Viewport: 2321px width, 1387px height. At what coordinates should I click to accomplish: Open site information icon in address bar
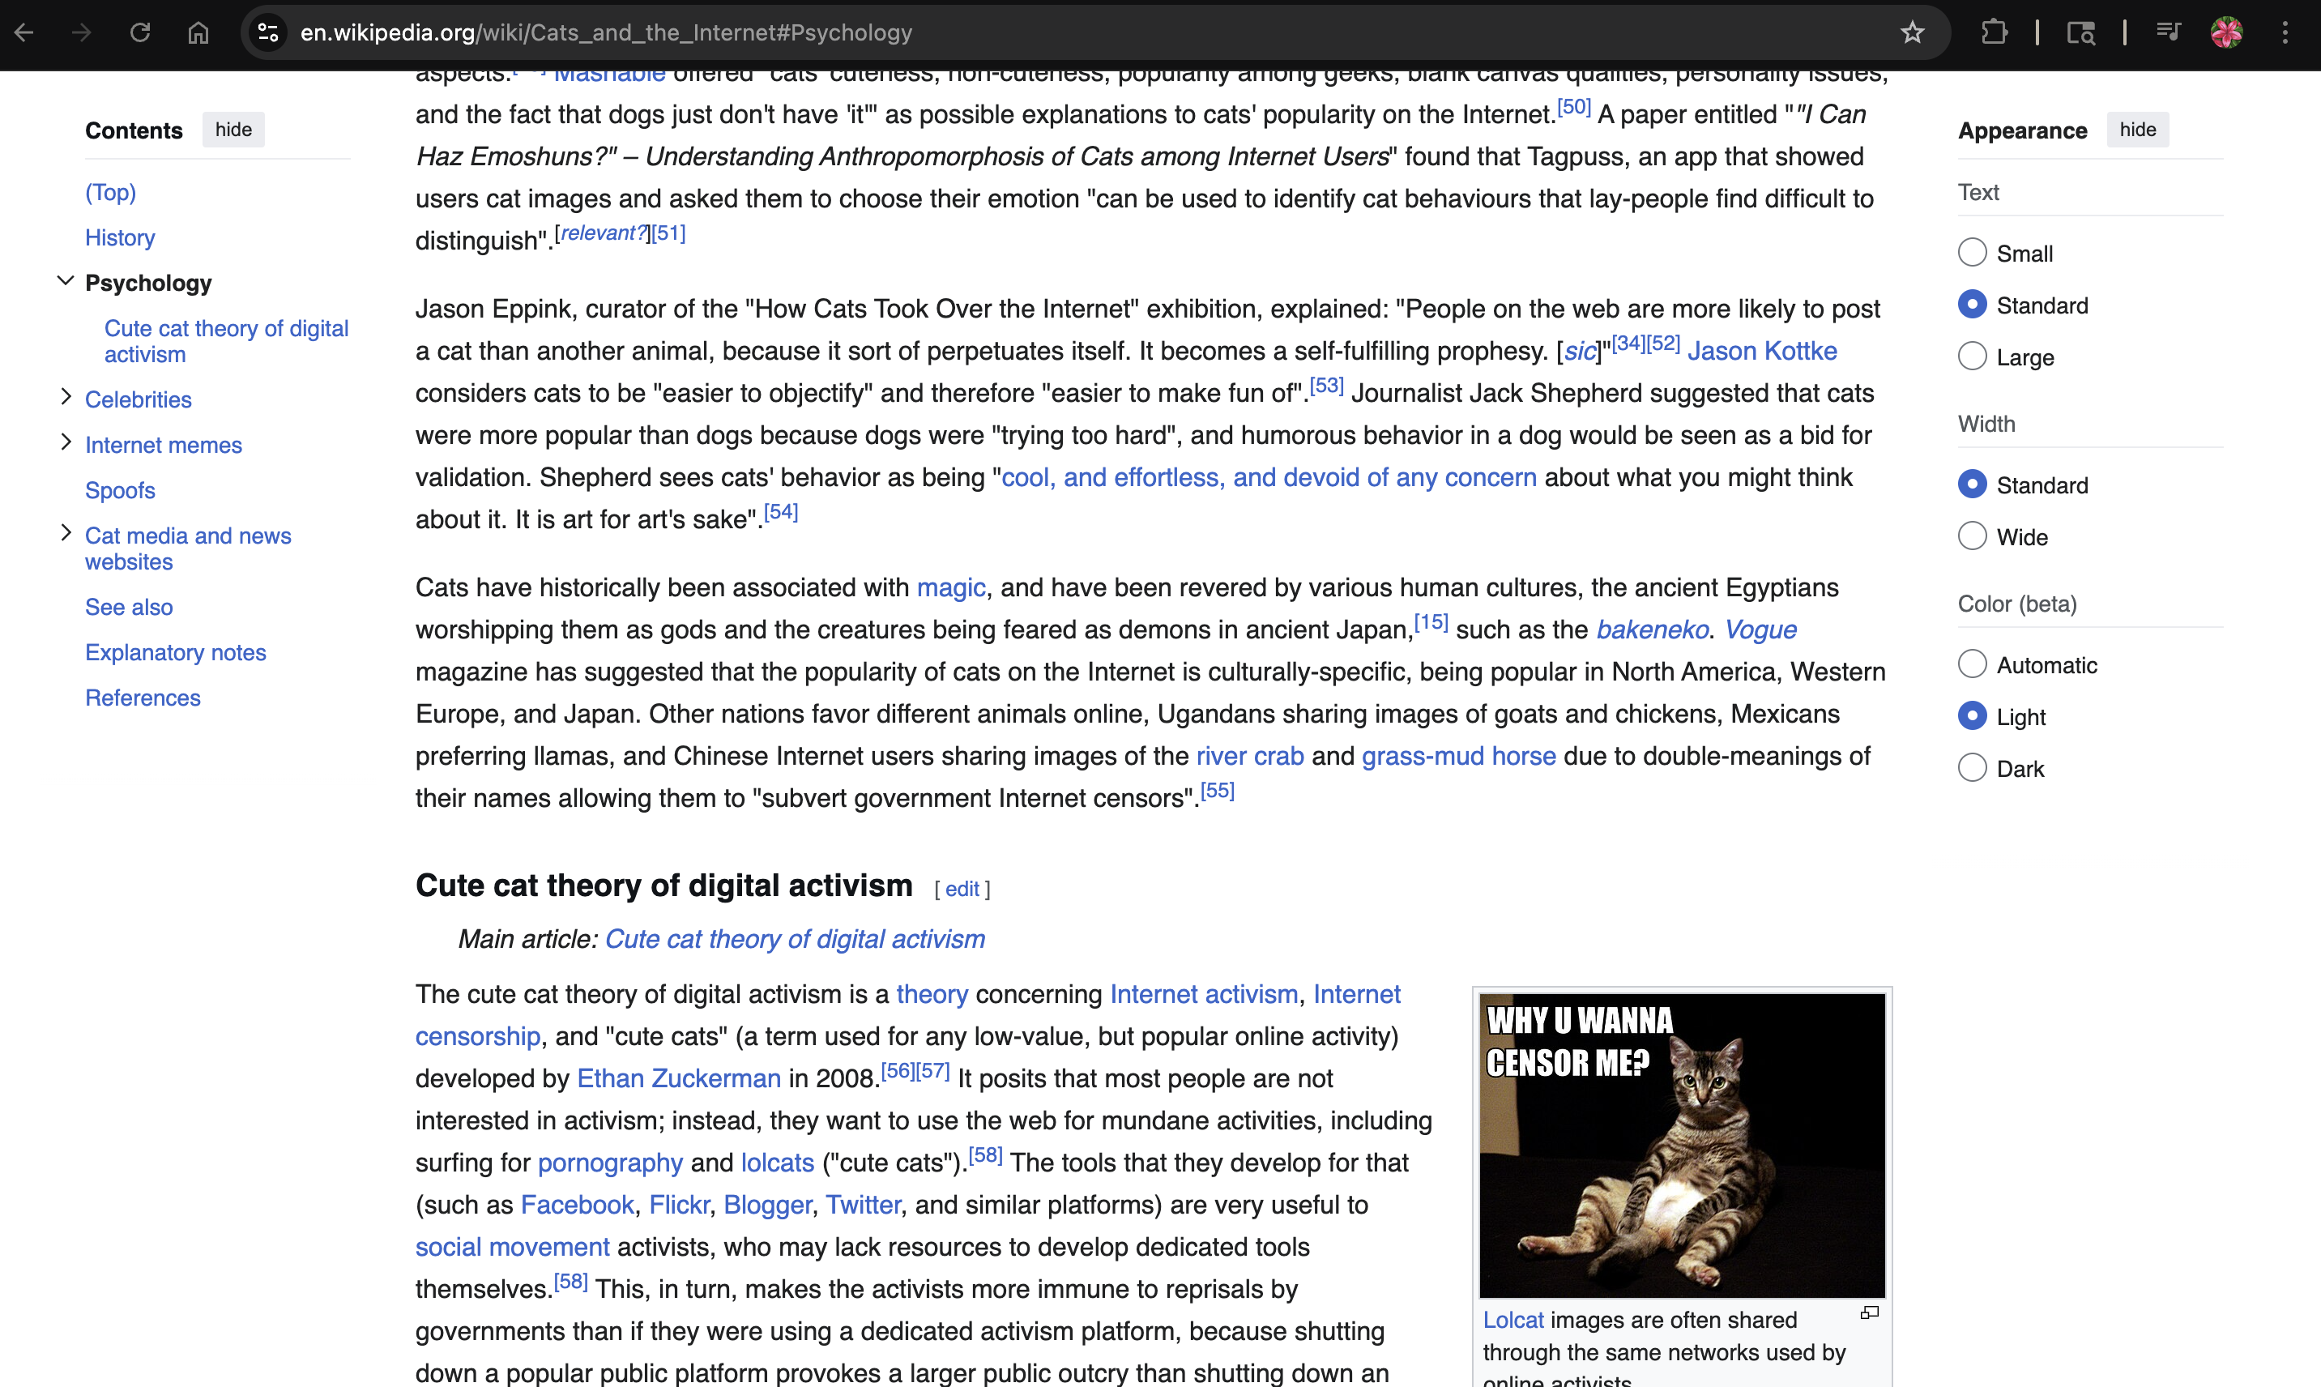coord(268,32)
